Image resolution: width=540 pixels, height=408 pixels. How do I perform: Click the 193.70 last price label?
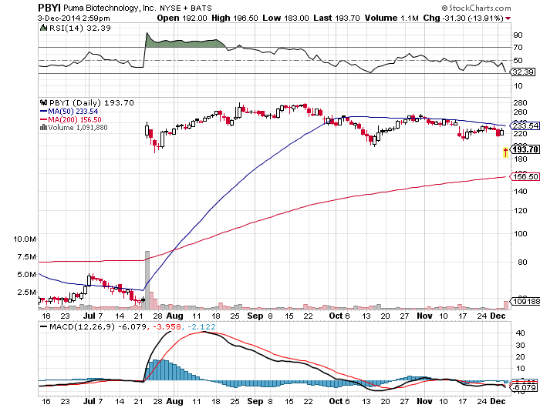pyautogui.click(x=525, y=149)
